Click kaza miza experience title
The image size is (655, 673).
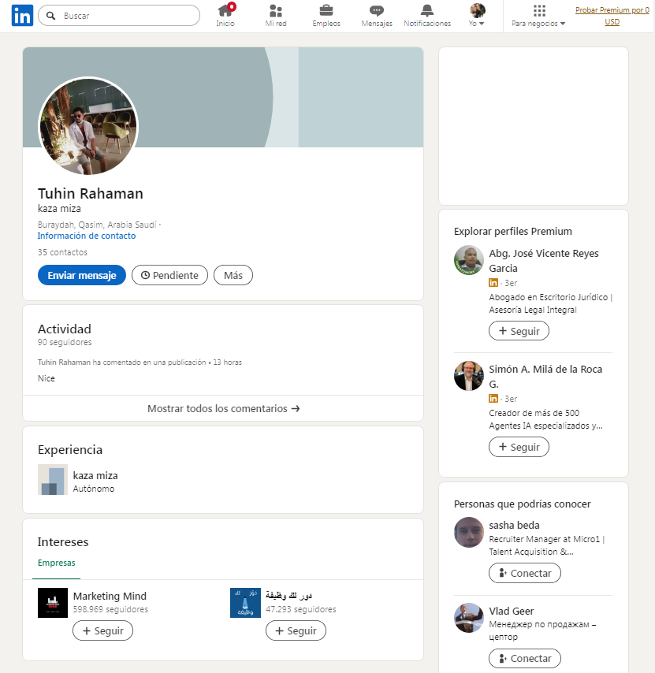coord(95,475)
